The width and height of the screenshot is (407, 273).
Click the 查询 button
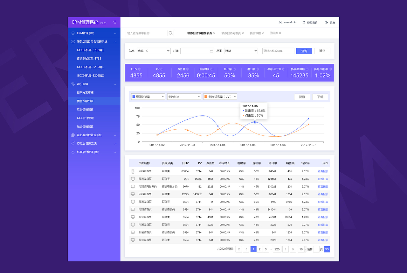[304, 51]
